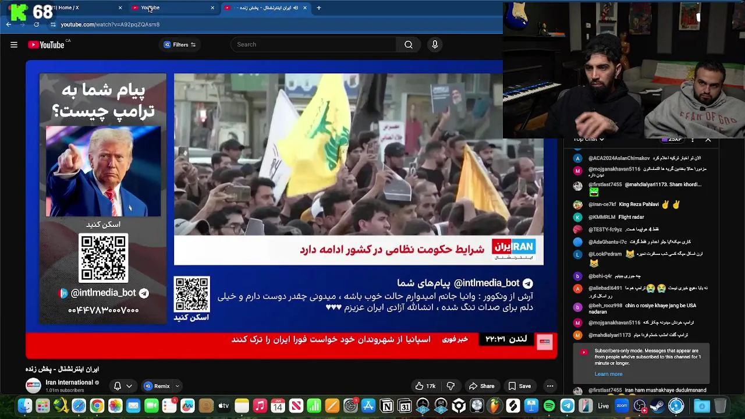Image resolution: width=745 pixels, height=419 pixels.
Task: Share the video using the Share button
Action: point(481,386)
